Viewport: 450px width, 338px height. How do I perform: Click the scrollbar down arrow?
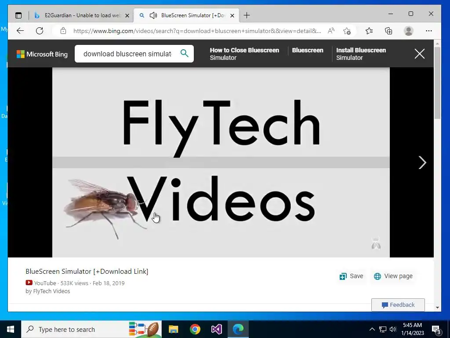pyautogui.click(x=437, y=308)
